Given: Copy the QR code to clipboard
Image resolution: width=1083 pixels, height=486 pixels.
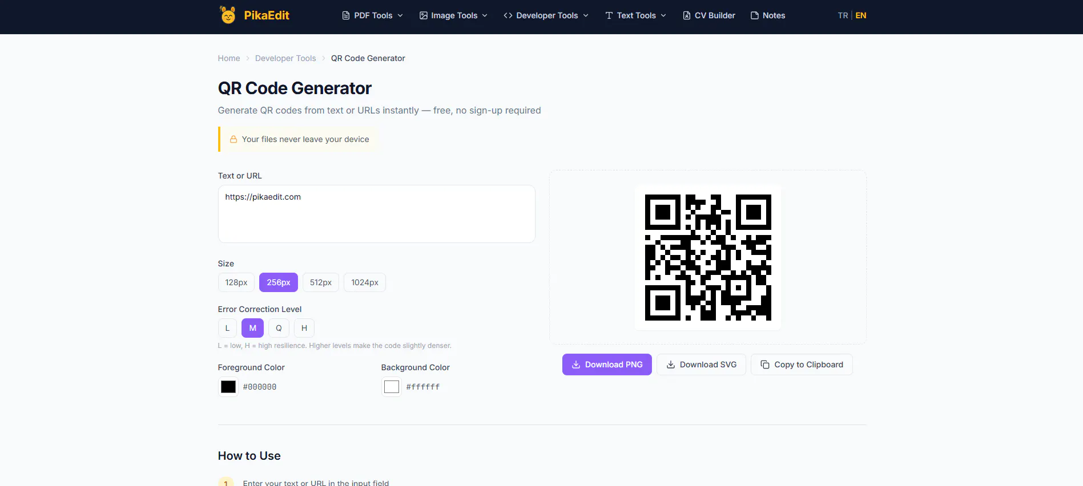Looking at the screenshot, I should [802, 364].
